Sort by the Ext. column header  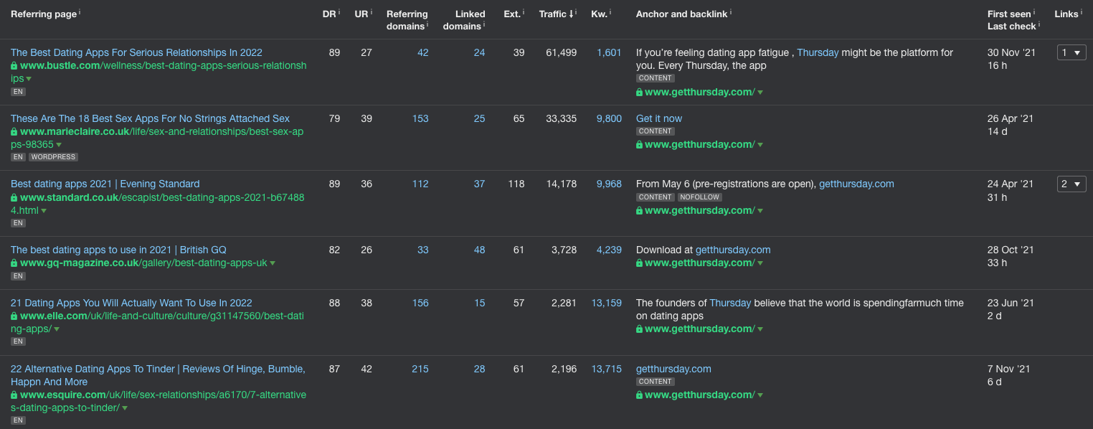tap(512, 14)
